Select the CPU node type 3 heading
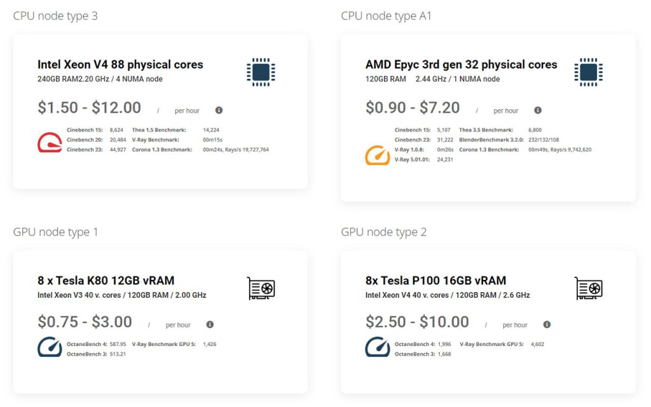 [x=56, y=16]
